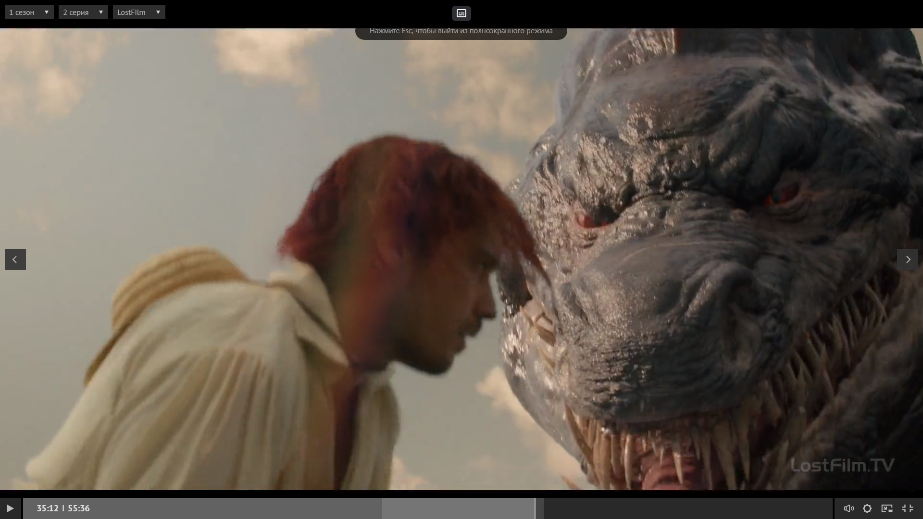
Task: Open the '1 сезон' season dropdown
Action: point(29,12)
